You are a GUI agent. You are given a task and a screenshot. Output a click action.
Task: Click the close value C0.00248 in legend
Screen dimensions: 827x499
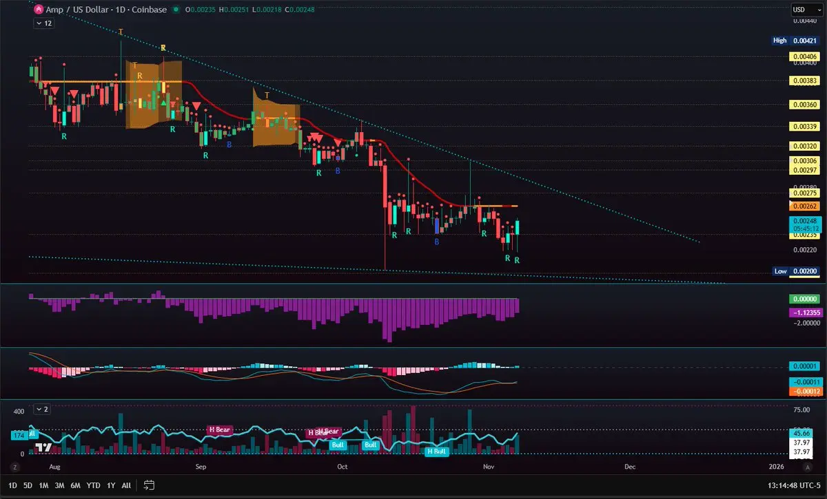click(300, 10)
